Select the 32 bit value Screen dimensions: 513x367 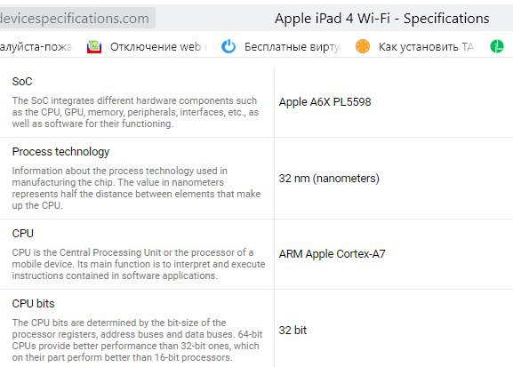293,331
